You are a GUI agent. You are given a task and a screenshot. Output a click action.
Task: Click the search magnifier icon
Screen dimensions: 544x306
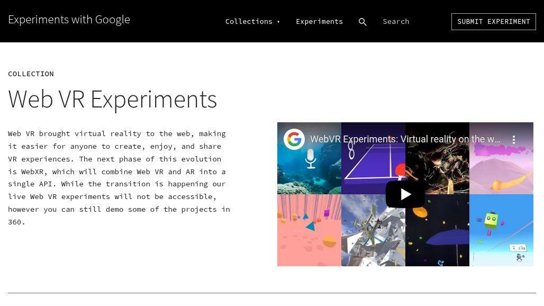(x=362, y=22)
